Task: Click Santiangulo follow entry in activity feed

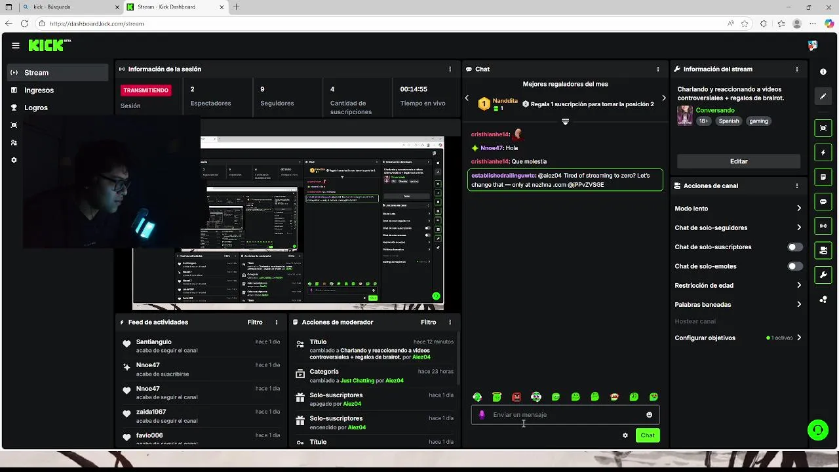Action: (201, 346)
